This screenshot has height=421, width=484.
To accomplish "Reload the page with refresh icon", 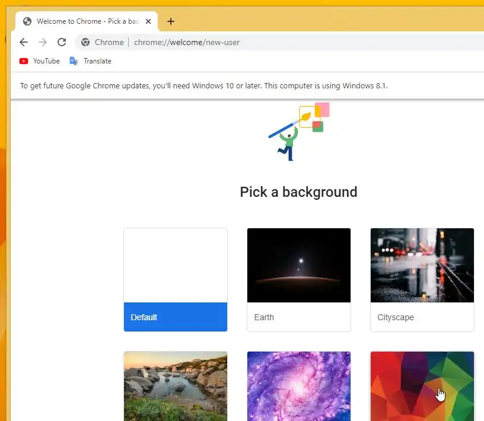I will coord(62,42).
